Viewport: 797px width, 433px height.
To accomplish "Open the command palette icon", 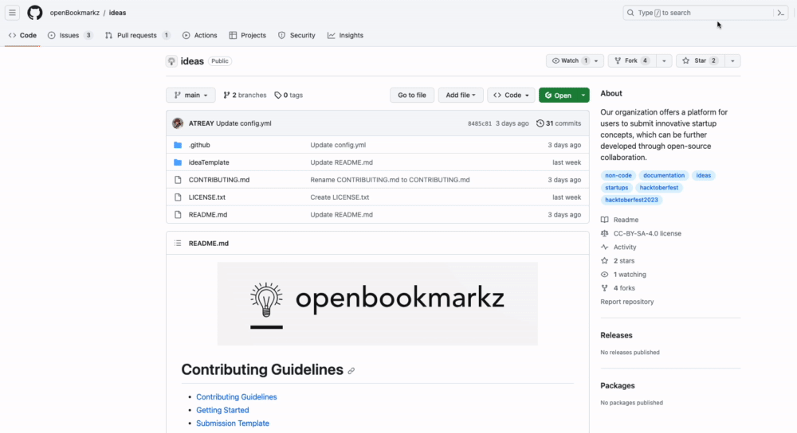I will 781,13.
